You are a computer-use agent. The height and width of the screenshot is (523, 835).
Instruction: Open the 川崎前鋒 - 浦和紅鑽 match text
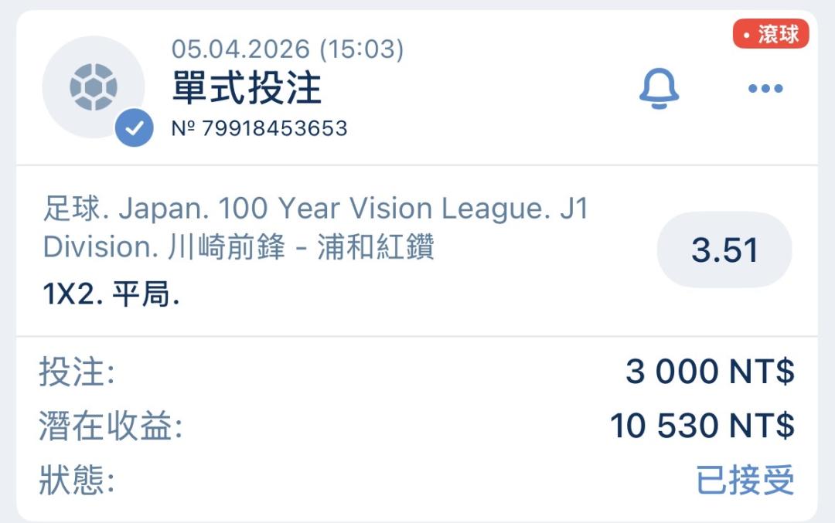[301, 247]
